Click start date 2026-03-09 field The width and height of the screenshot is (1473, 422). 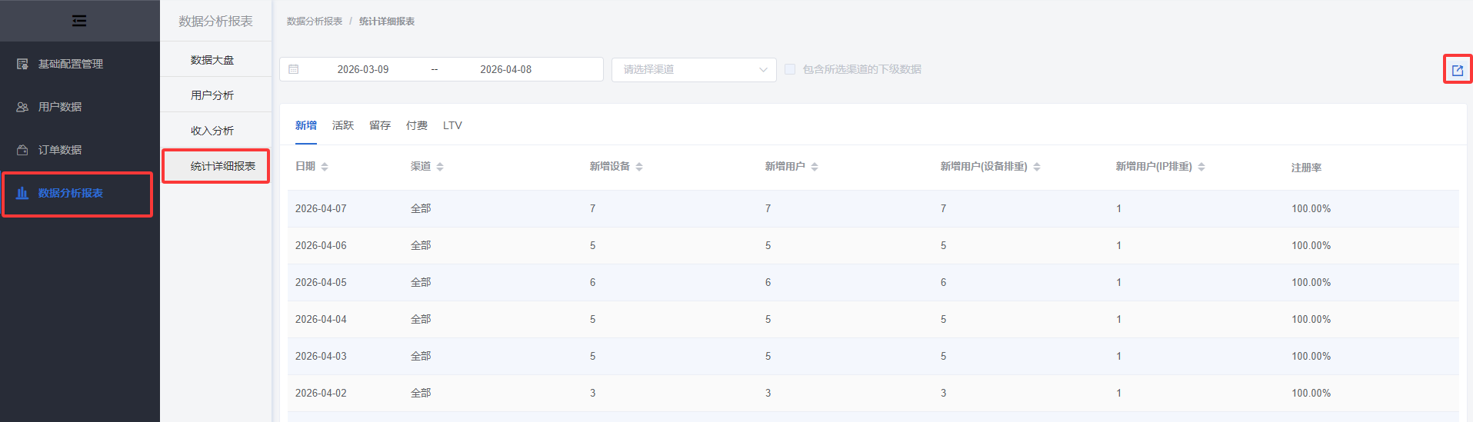363,69
